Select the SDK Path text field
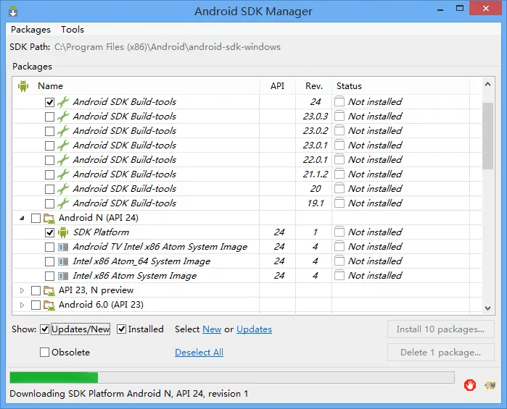 pos(168,47)
